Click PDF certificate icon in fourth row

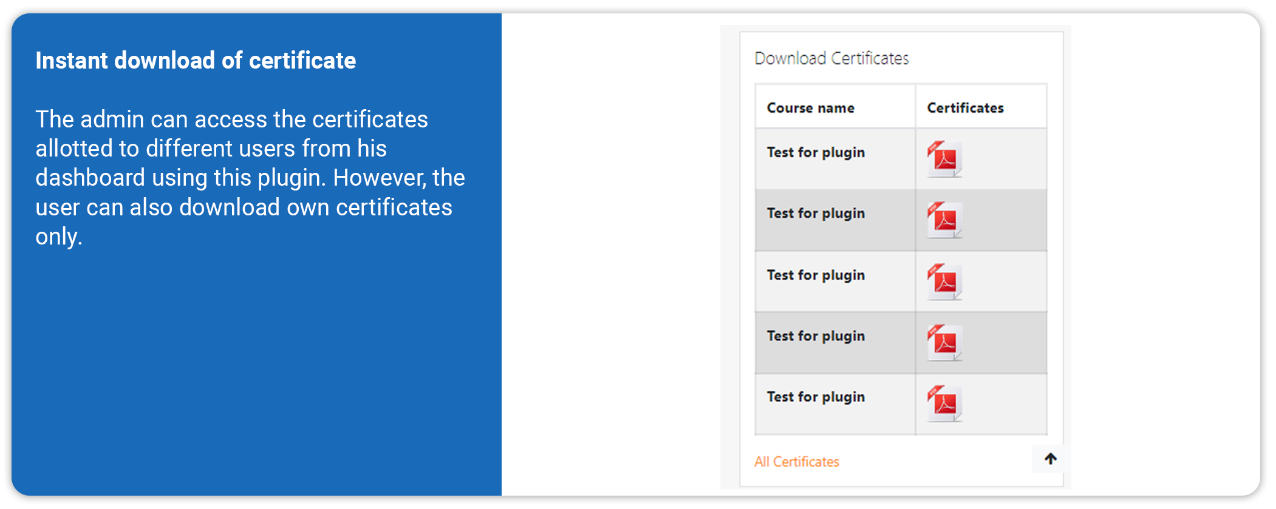pos(944,342)
